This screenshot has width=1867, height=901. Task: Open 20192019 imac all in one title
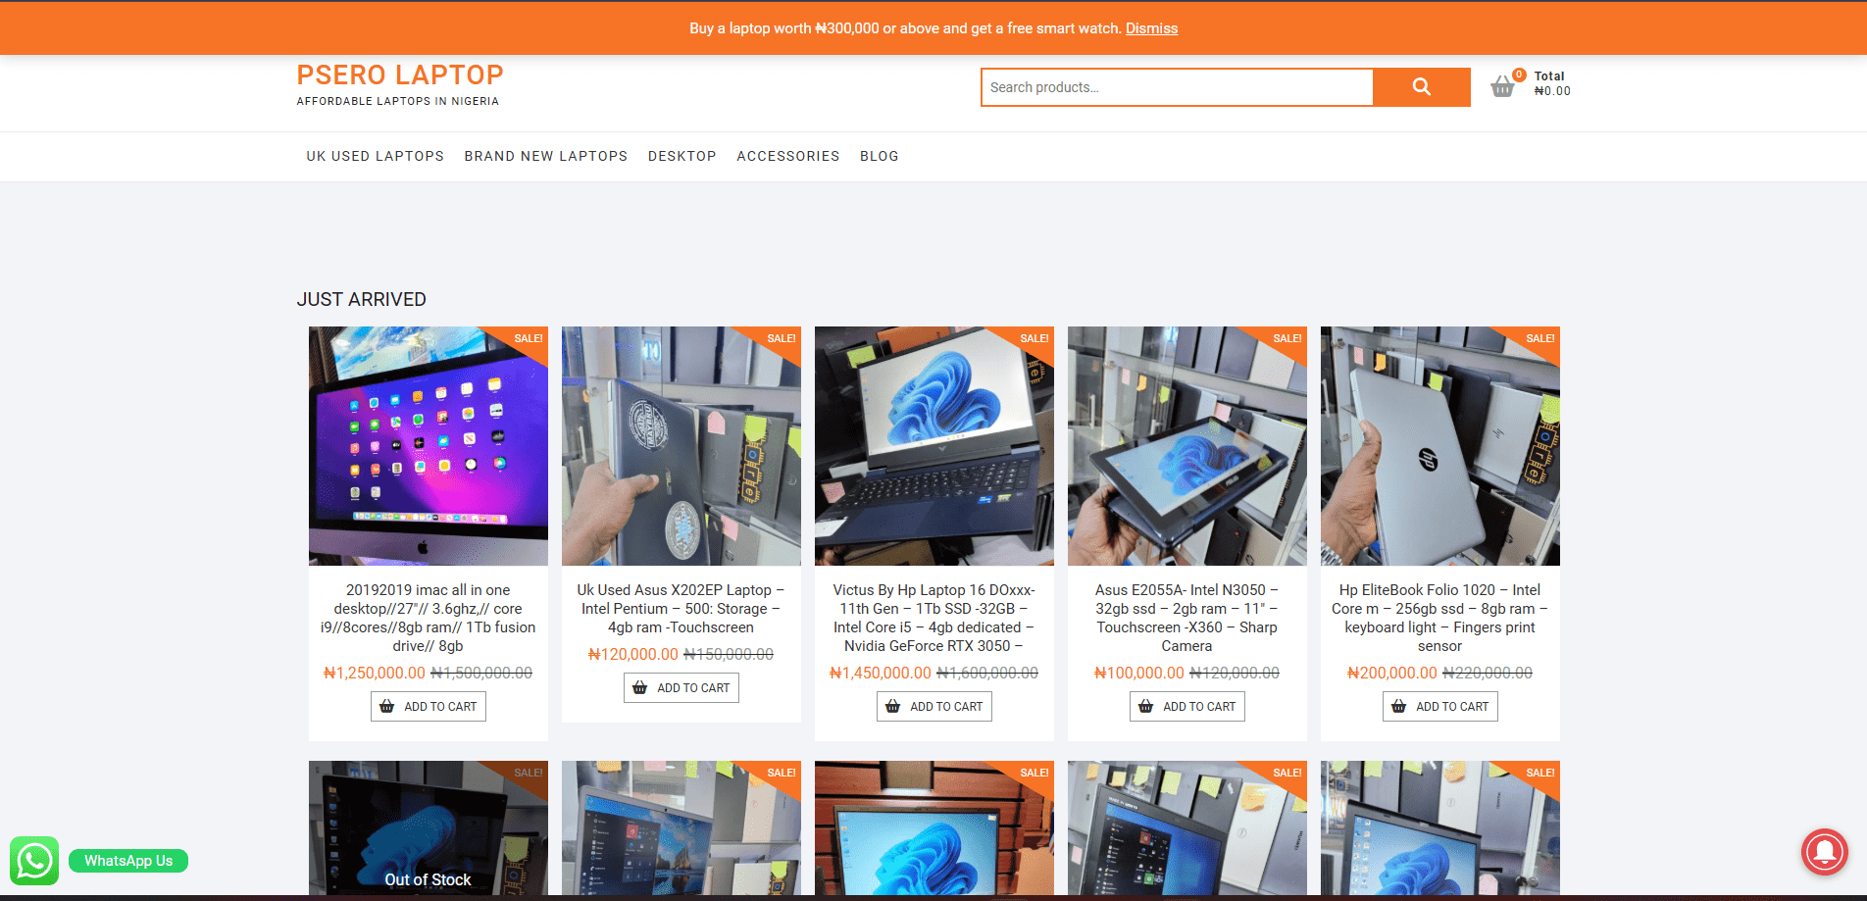(x=429, y=618)
